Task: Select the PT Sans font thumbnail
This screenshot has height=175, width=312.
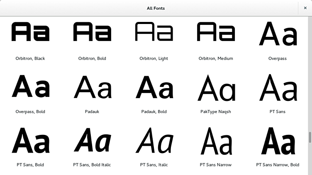Action: coord(278,88)
